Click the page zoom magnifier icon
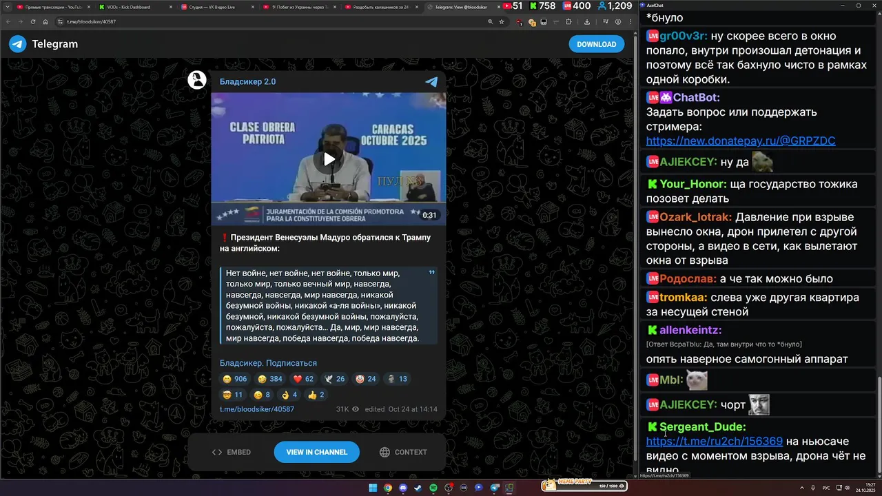Screen dimensions: 882x496 (490, 21)
